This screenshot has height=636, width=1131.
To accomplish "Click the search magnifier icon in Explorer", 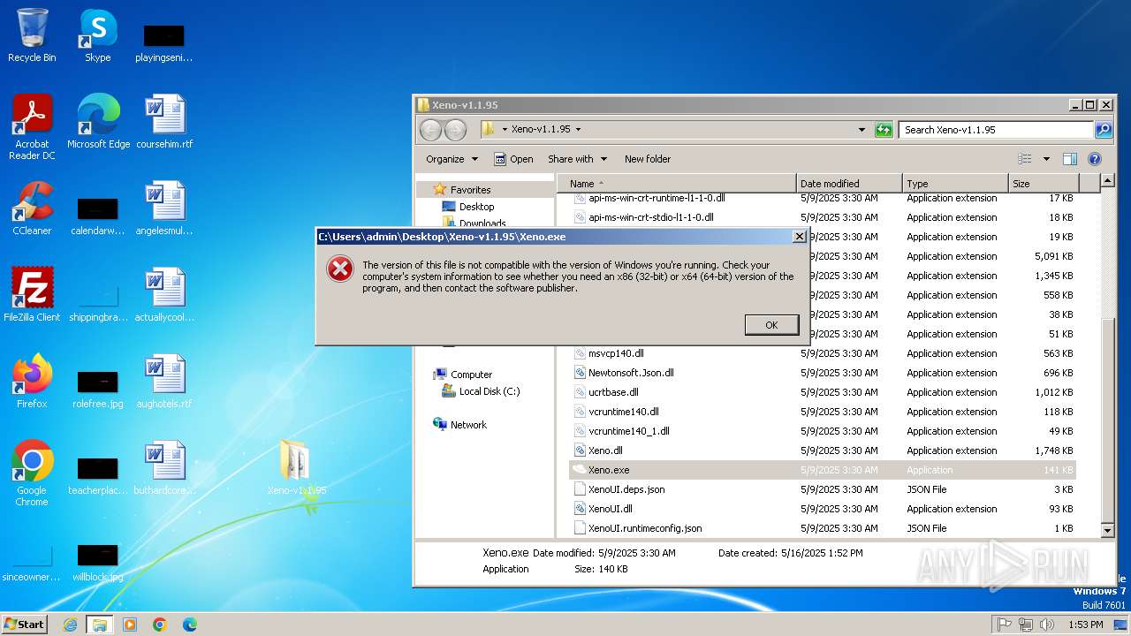I will pos(1104,130).
